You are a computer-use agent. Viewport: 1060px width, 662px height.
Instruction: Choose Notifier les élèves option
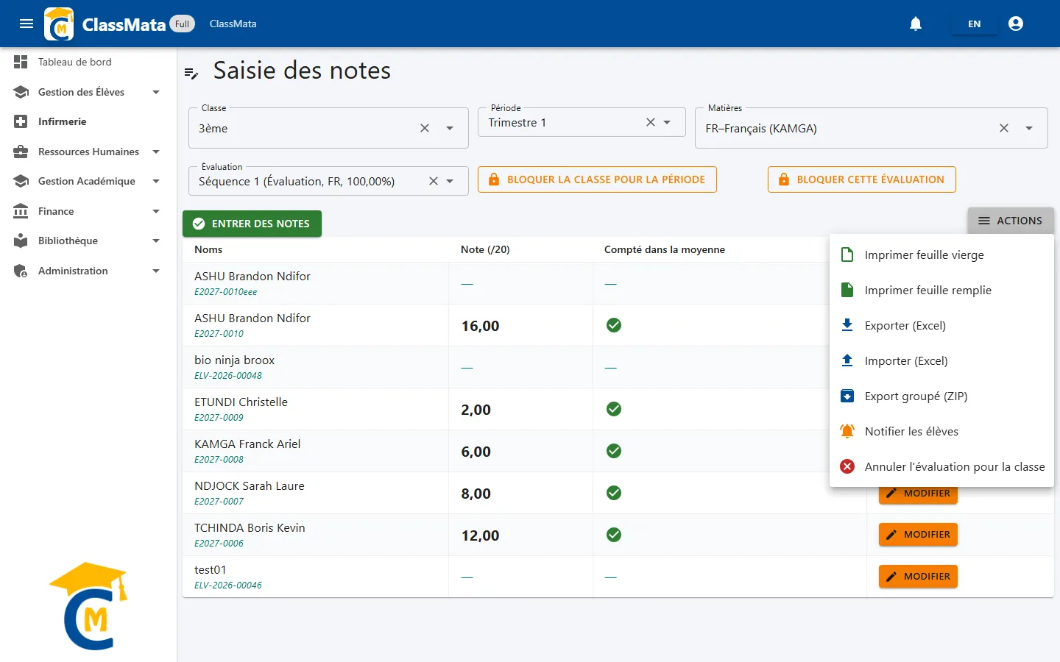pyautogui.click(x=941, y=431)
